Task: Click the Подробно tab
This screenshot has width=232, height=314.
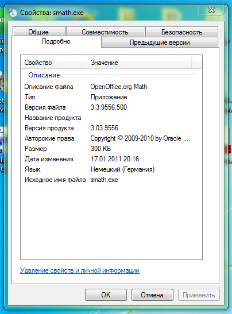Action: [56, 41]
